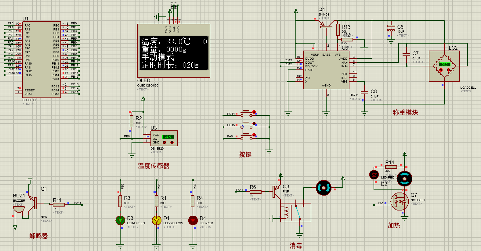Select the motor beside relay Q3 circuit

(324, 188)
